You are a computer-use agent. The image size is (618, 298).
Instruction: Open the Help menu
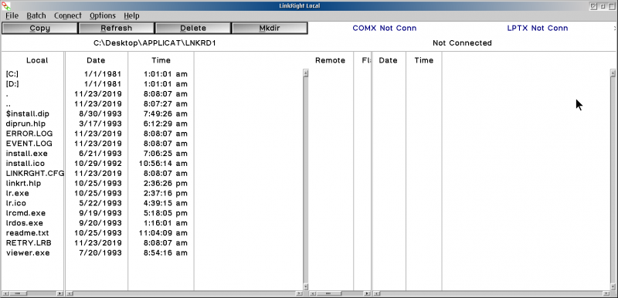coord(131,15)
